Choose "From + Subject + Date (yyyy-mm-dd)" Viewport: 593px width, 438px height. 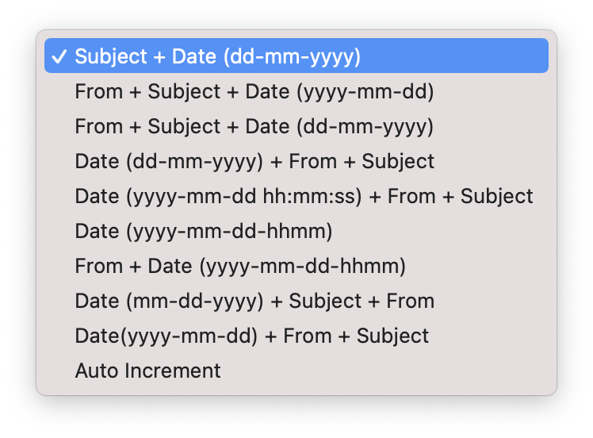(x=254, y=91)
